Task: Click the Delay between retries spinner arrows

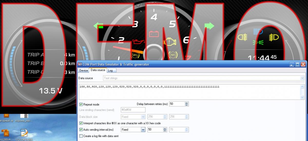Action: 187,104
